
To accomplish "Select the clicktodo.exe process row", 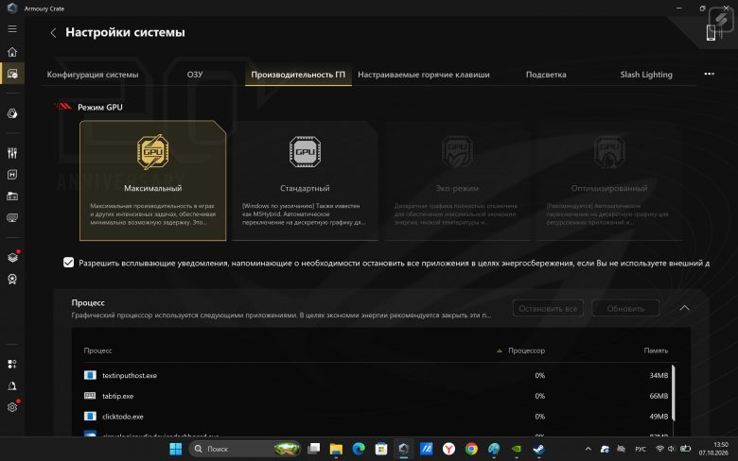I will pos(378,417).
